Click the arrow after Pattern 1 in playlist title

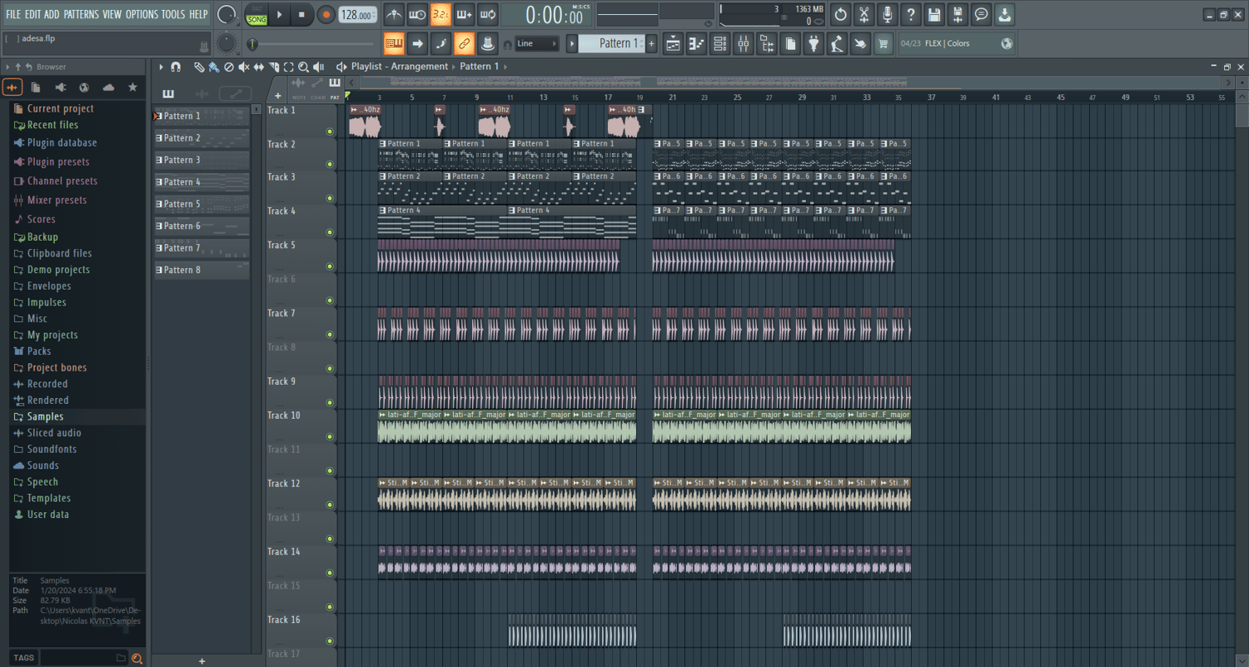pos(505,67)
